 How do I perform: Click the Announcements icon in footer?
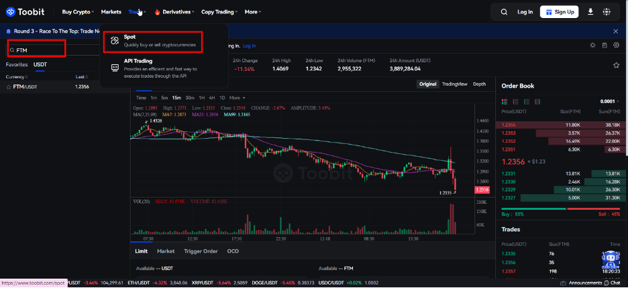point(564,283)
